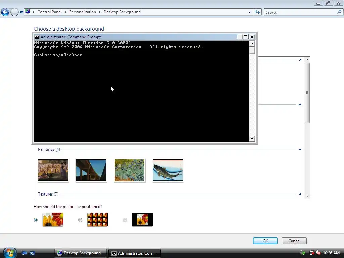Click Show Desktop quick launch icon
Screen dimensions: 344x258
tap(24, 253)
